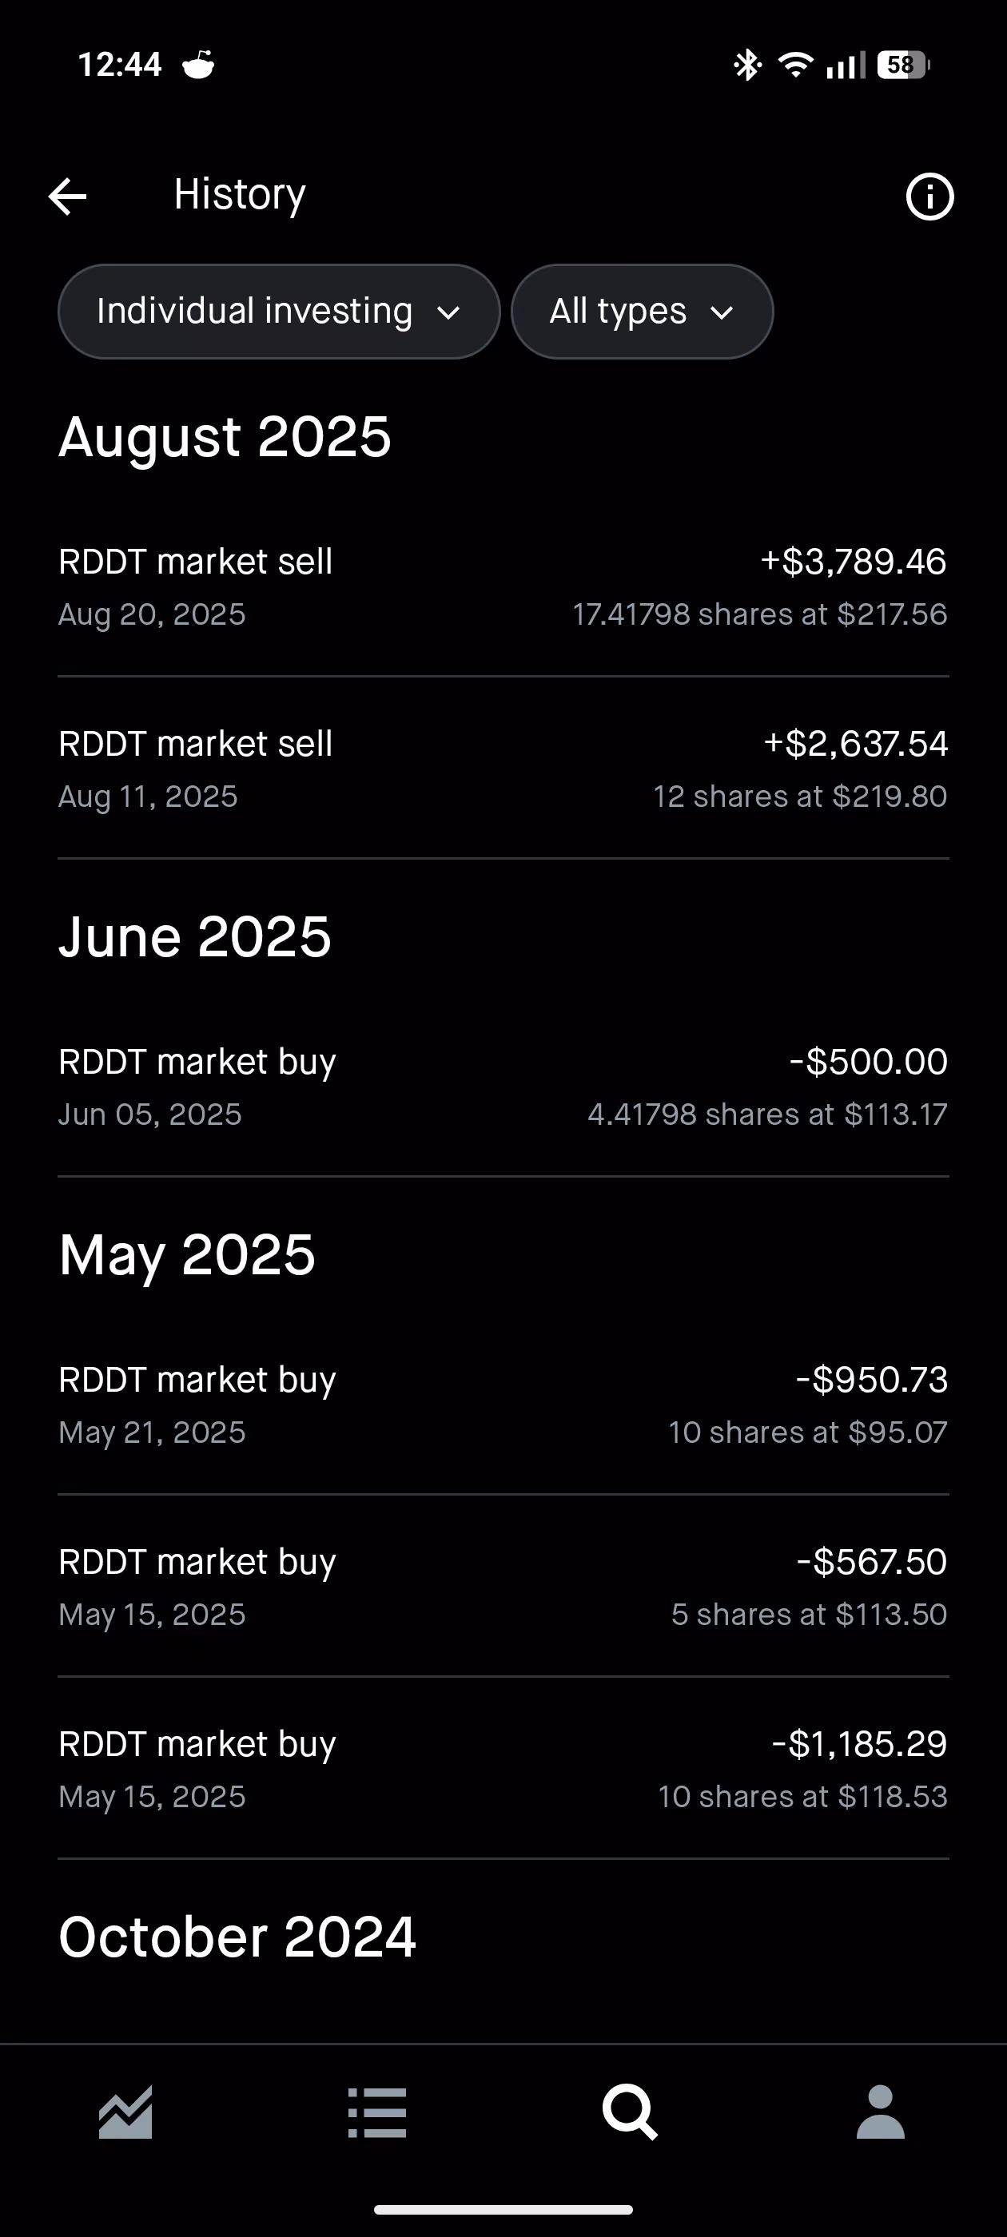Open May 21 RDDT market buy

503,1405
